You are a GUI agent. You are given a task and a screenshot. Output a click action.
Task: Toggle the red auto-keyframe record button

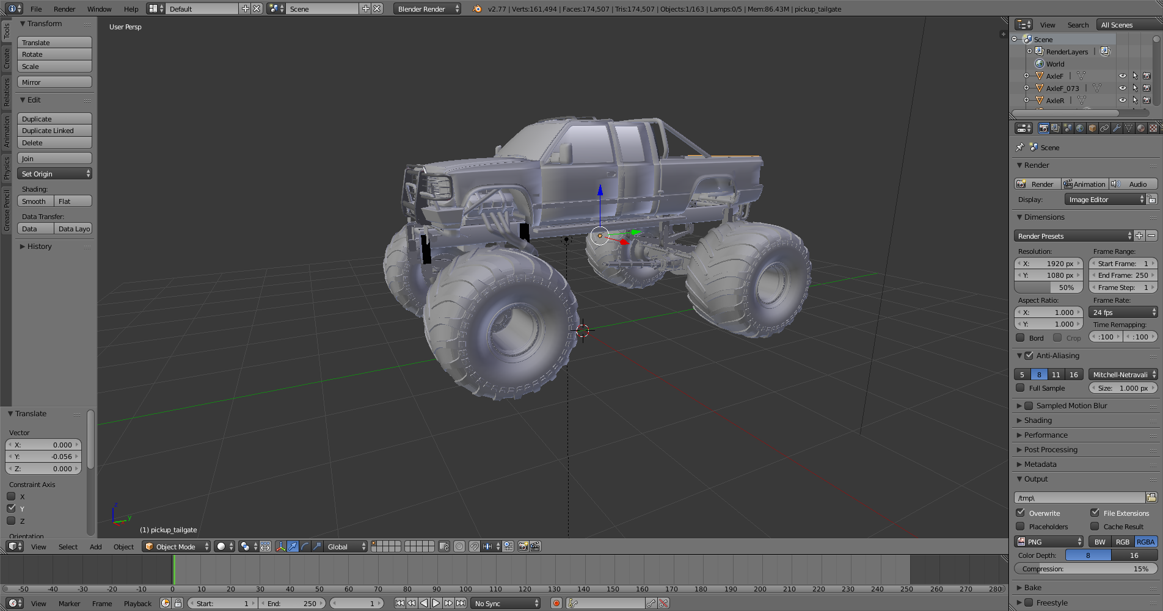[556, 603]
